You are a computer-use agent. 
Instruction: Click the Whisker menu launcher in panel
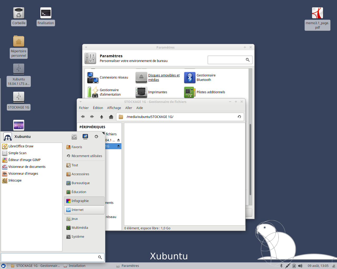click(3, 266)
